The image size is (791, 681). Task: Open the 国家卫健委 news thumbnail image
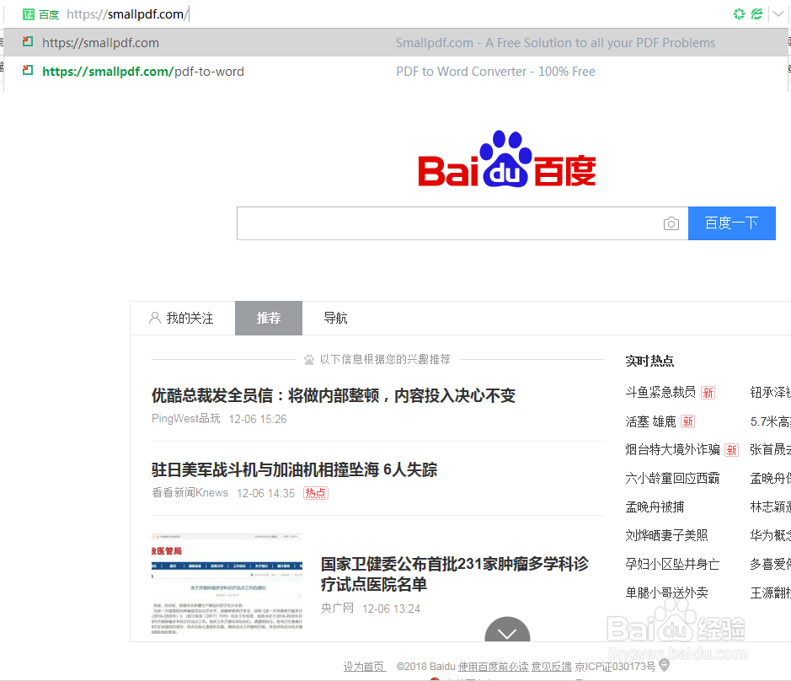[x=227, y=584]
